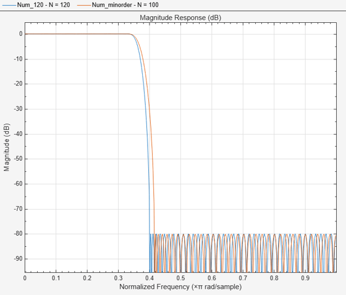The width and height of the screenshot is (346, 295).
Task: Click the -40 tick label on y-axis
Action: tap(18, 134)
